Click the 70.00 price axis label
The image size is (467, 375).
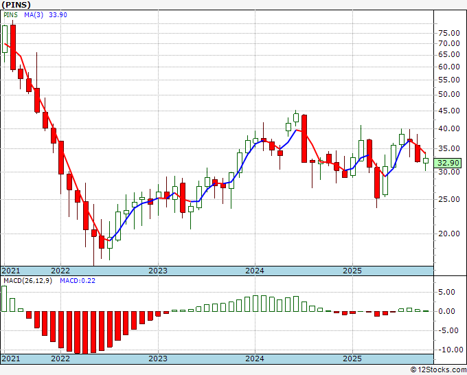pyautogui.click(x=449, y=43)
